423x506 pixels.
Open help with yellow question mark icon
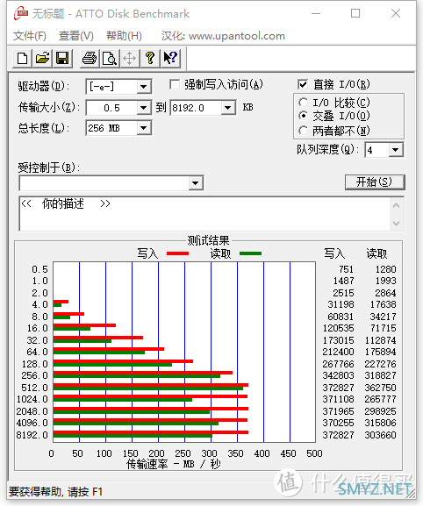click(x=150, y=59)
